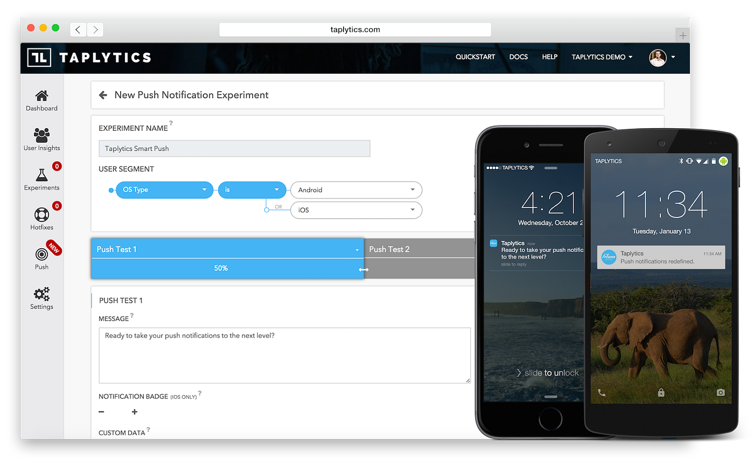Increase the notification badge count
754x467 pixels.
134,412
